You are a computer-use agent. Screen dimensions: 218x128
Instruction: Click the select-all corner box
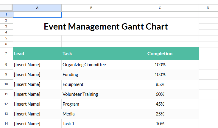click(x=6, y=8)
